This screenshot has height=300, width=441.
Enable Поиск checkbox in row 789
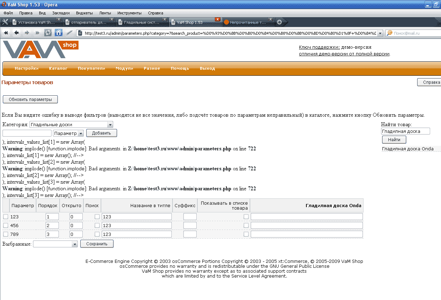click(97, 234)
